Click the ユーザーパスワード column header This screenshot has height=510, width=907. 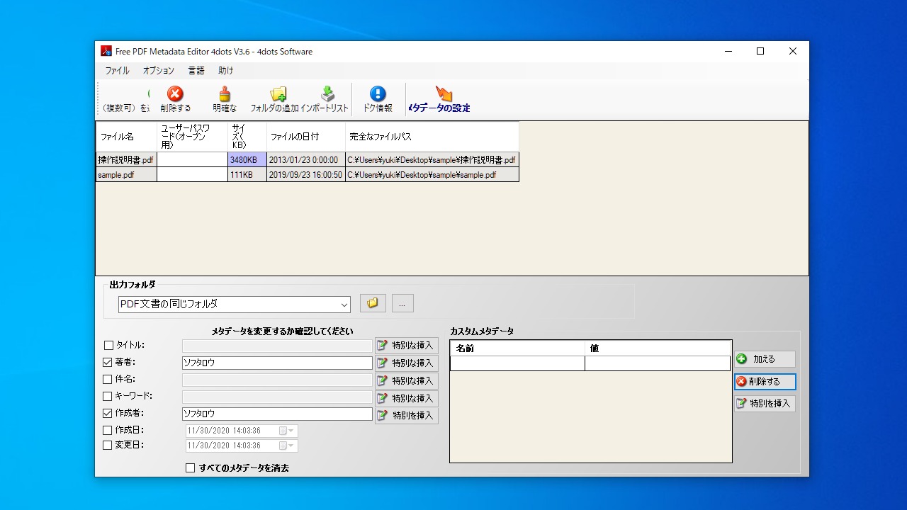pos(192,137)
